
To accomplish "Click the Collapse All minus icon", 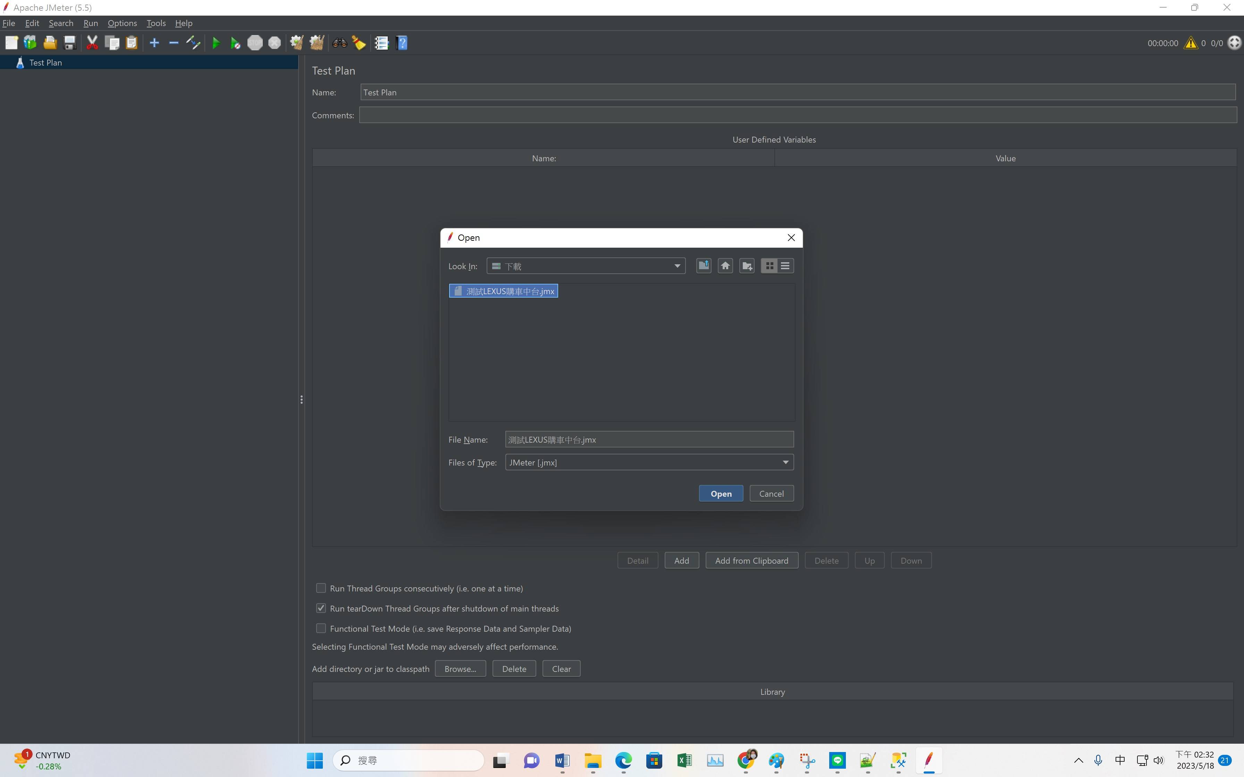I will (x=174, y=43).
